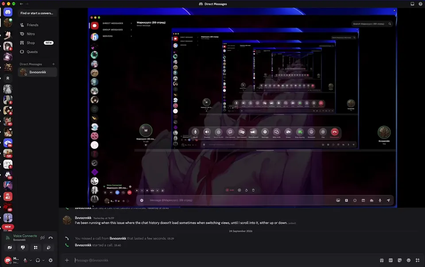The width and height of the screenshot is (425, 267).
Task: Open the llvvoonnkk direct message conversation
Action: coord(37,72)
